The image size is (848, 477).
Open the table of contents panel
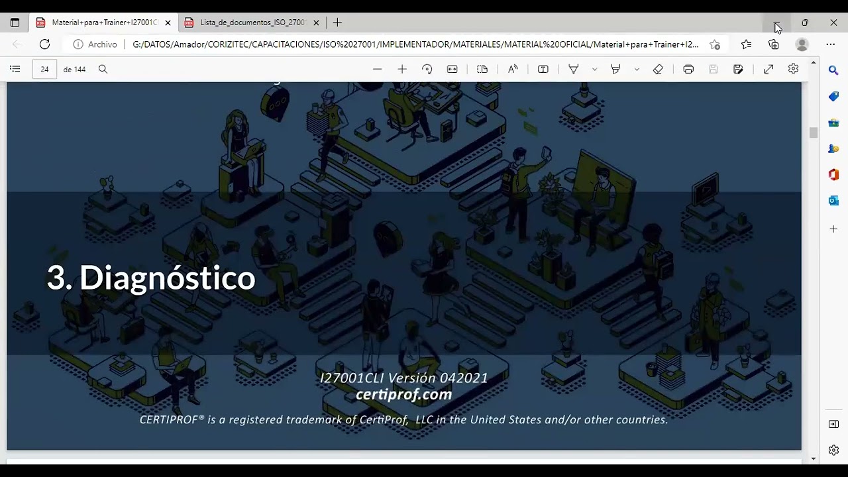pyautogui.click(x=15, y=69)
